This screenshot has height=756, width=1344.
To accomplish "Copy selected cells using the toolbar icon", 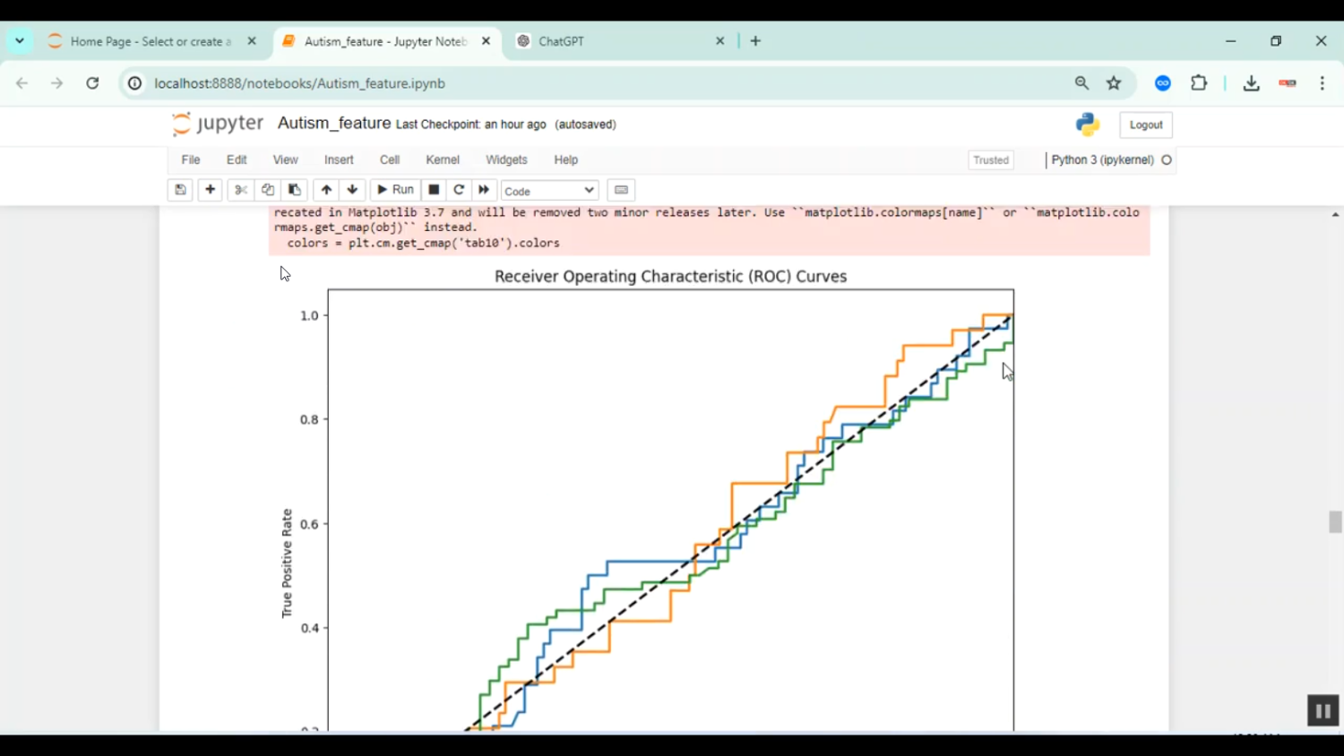I will (x=267, y=190).
